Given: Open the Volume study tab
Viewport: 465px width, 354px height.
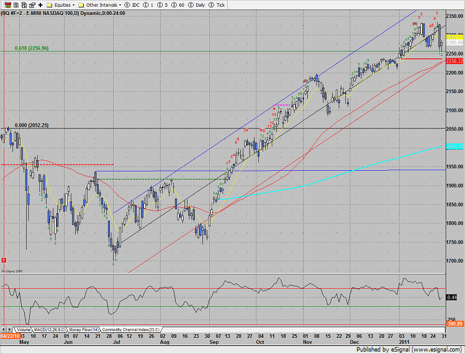Looking at the screenshot, I should pyautogui.click(x=24, y=330).
